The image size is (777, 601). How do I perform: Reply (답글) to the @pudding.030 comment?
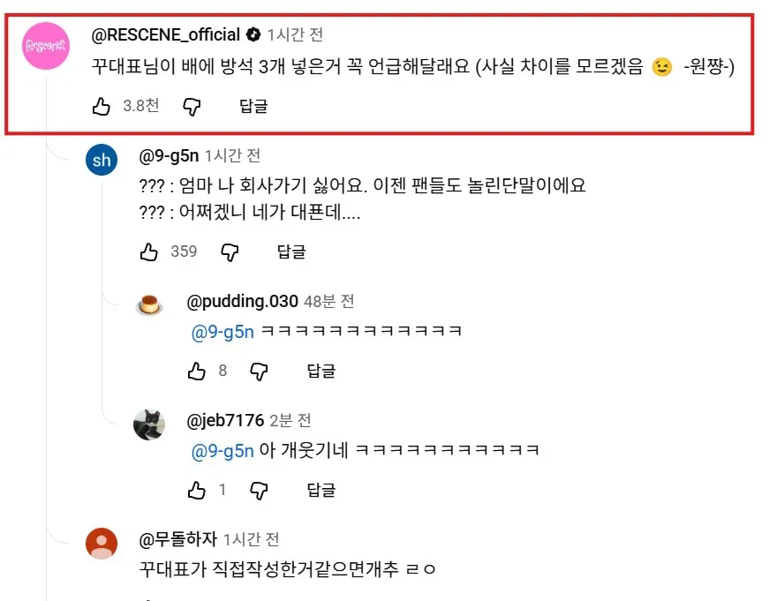point(321,371)
